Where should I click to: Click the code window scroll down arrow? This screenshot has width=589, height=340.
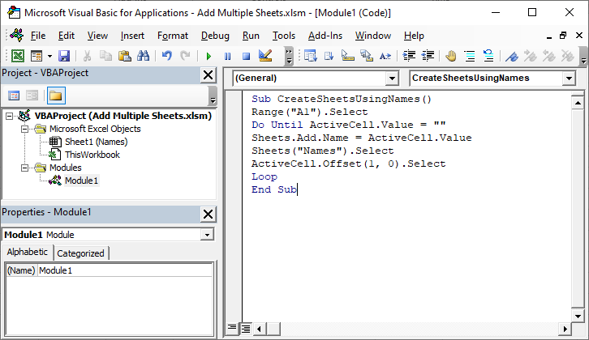578,316
